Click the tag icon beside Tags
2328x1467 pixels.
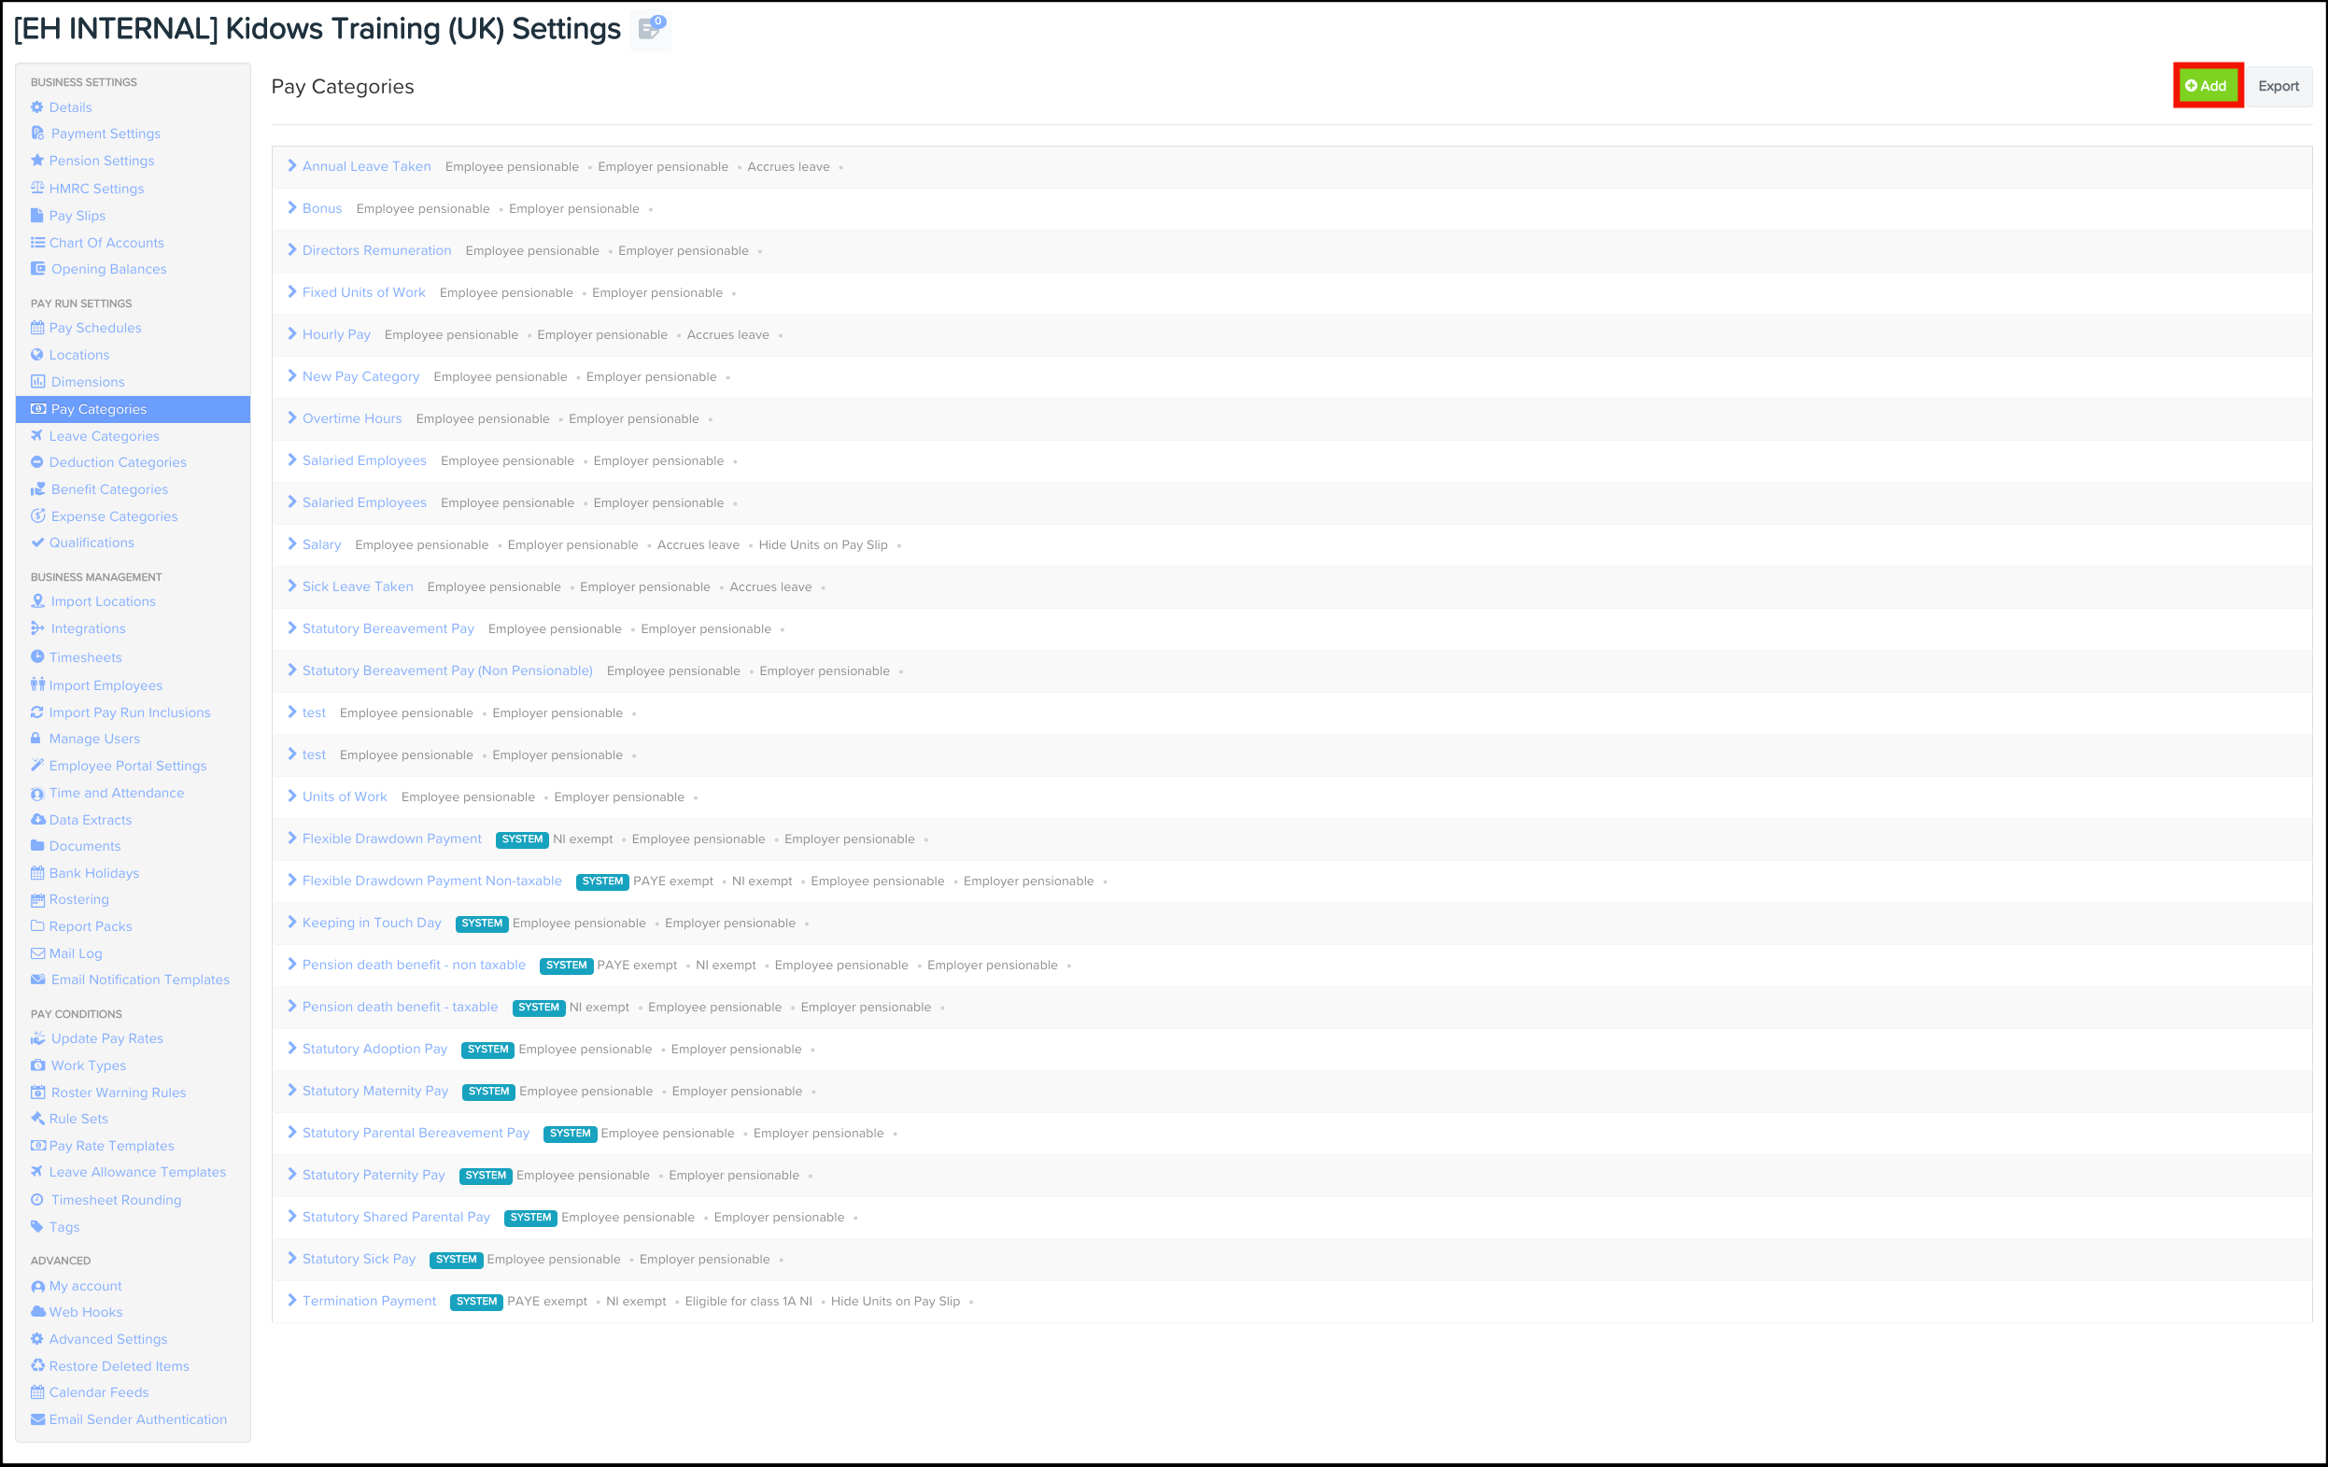36,1227
